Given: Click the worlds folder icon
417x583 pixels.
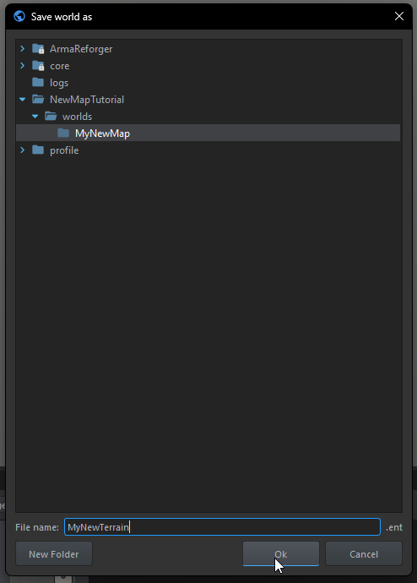Looking at the screenshot, I should 51,116.
